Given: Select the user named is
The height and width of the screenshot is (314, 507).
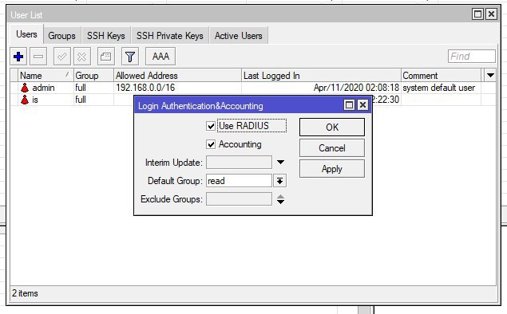Looking at the screenshot, I should tap(35, 100).
